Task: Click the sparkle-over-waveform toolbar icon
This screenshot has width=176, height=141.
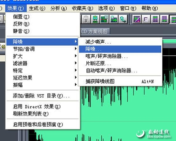Action: point(113,19)
